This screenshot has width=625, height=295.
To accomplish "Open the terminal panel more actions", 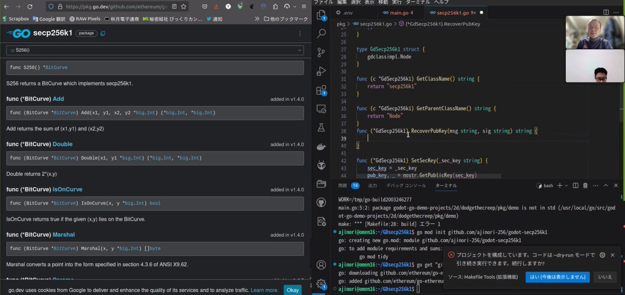I will [x=595, y=185].
